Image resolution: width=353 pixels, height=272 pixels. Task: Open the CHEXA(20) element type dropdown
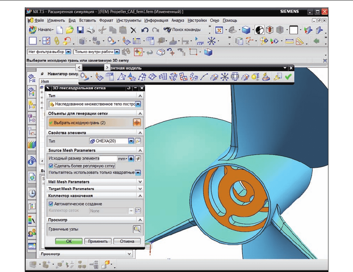[131, 141]
